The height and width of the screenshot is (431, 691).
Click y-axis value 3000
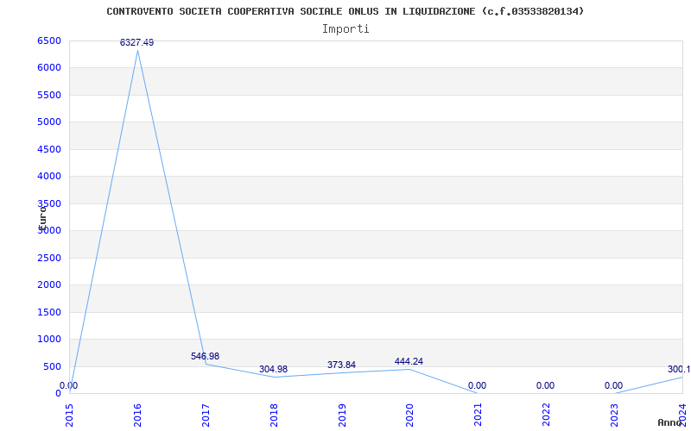pos(49,230)
